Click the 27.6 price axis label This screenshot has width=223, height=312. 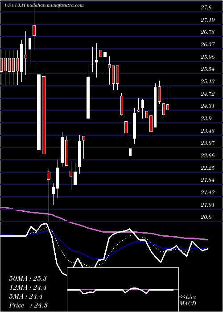[206, 8]
